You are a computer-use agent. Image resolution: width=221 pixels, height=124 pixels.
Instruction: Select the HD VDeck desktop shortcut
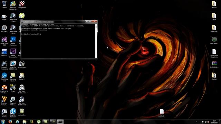pyautogui.click(x=4, y=29)
